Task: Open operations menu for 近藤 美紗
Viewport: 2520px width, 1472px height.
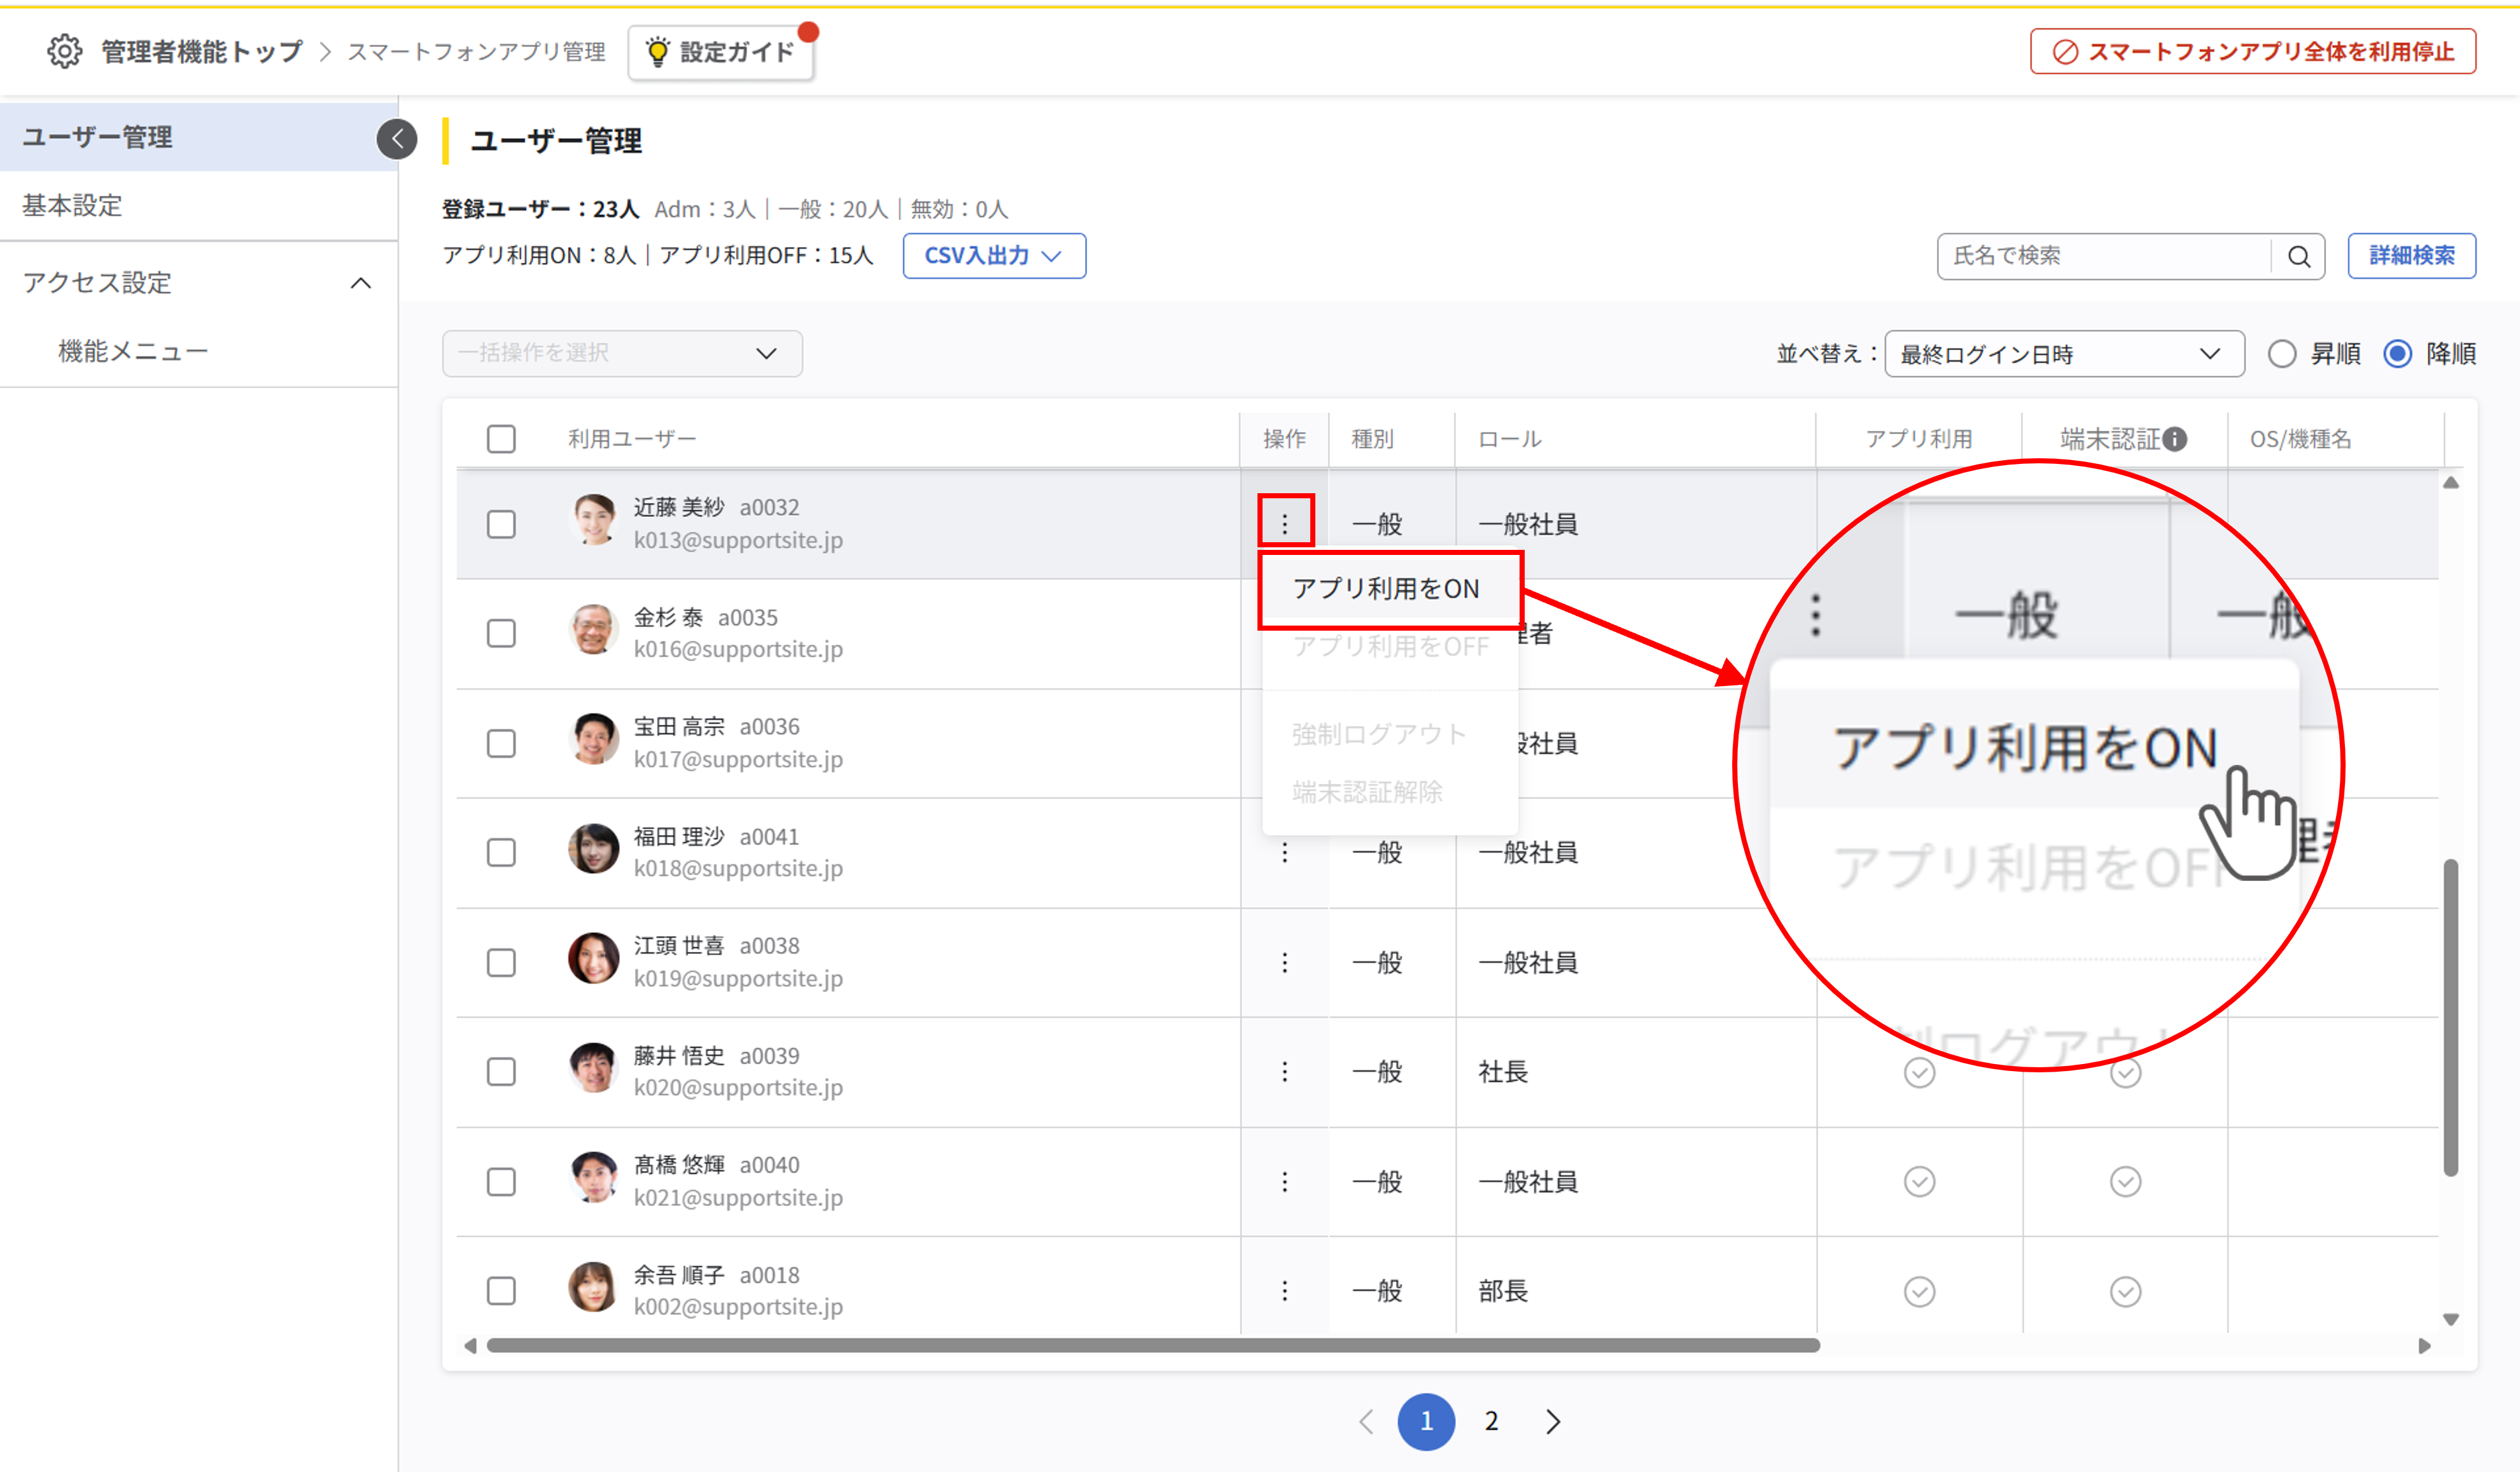Action: [x=1285, y=523]
